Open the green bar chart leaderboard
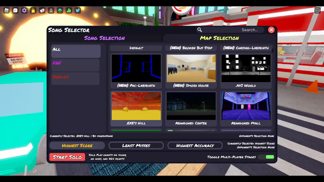This screenshot has height=182, width=324. point(69,10)
